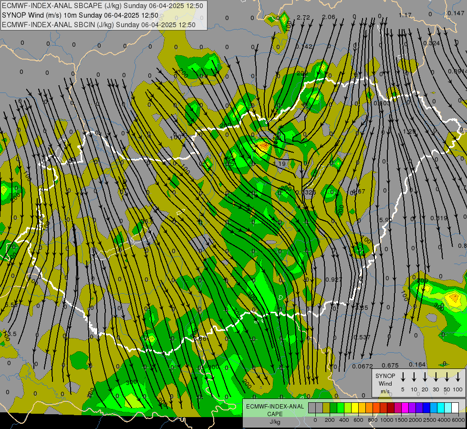The height and width of the screenshot is (429, 467).
Task: Click the map value '0.675'
Action: (390, 365)
